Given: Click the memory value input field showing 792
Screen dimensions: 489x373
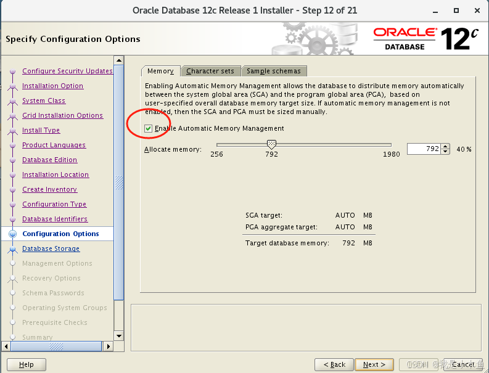Looking at the screenshot, I should click(x=424, y=149).
